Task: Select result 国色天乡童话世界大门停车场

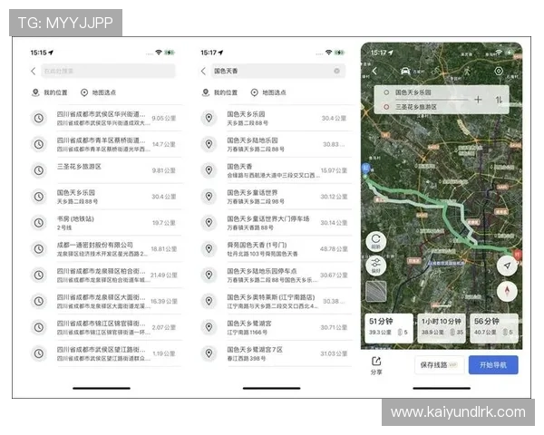Action: (277, 223)
